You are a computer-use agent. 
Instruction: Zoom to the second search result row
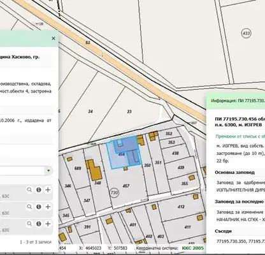(x=29, y=207)
